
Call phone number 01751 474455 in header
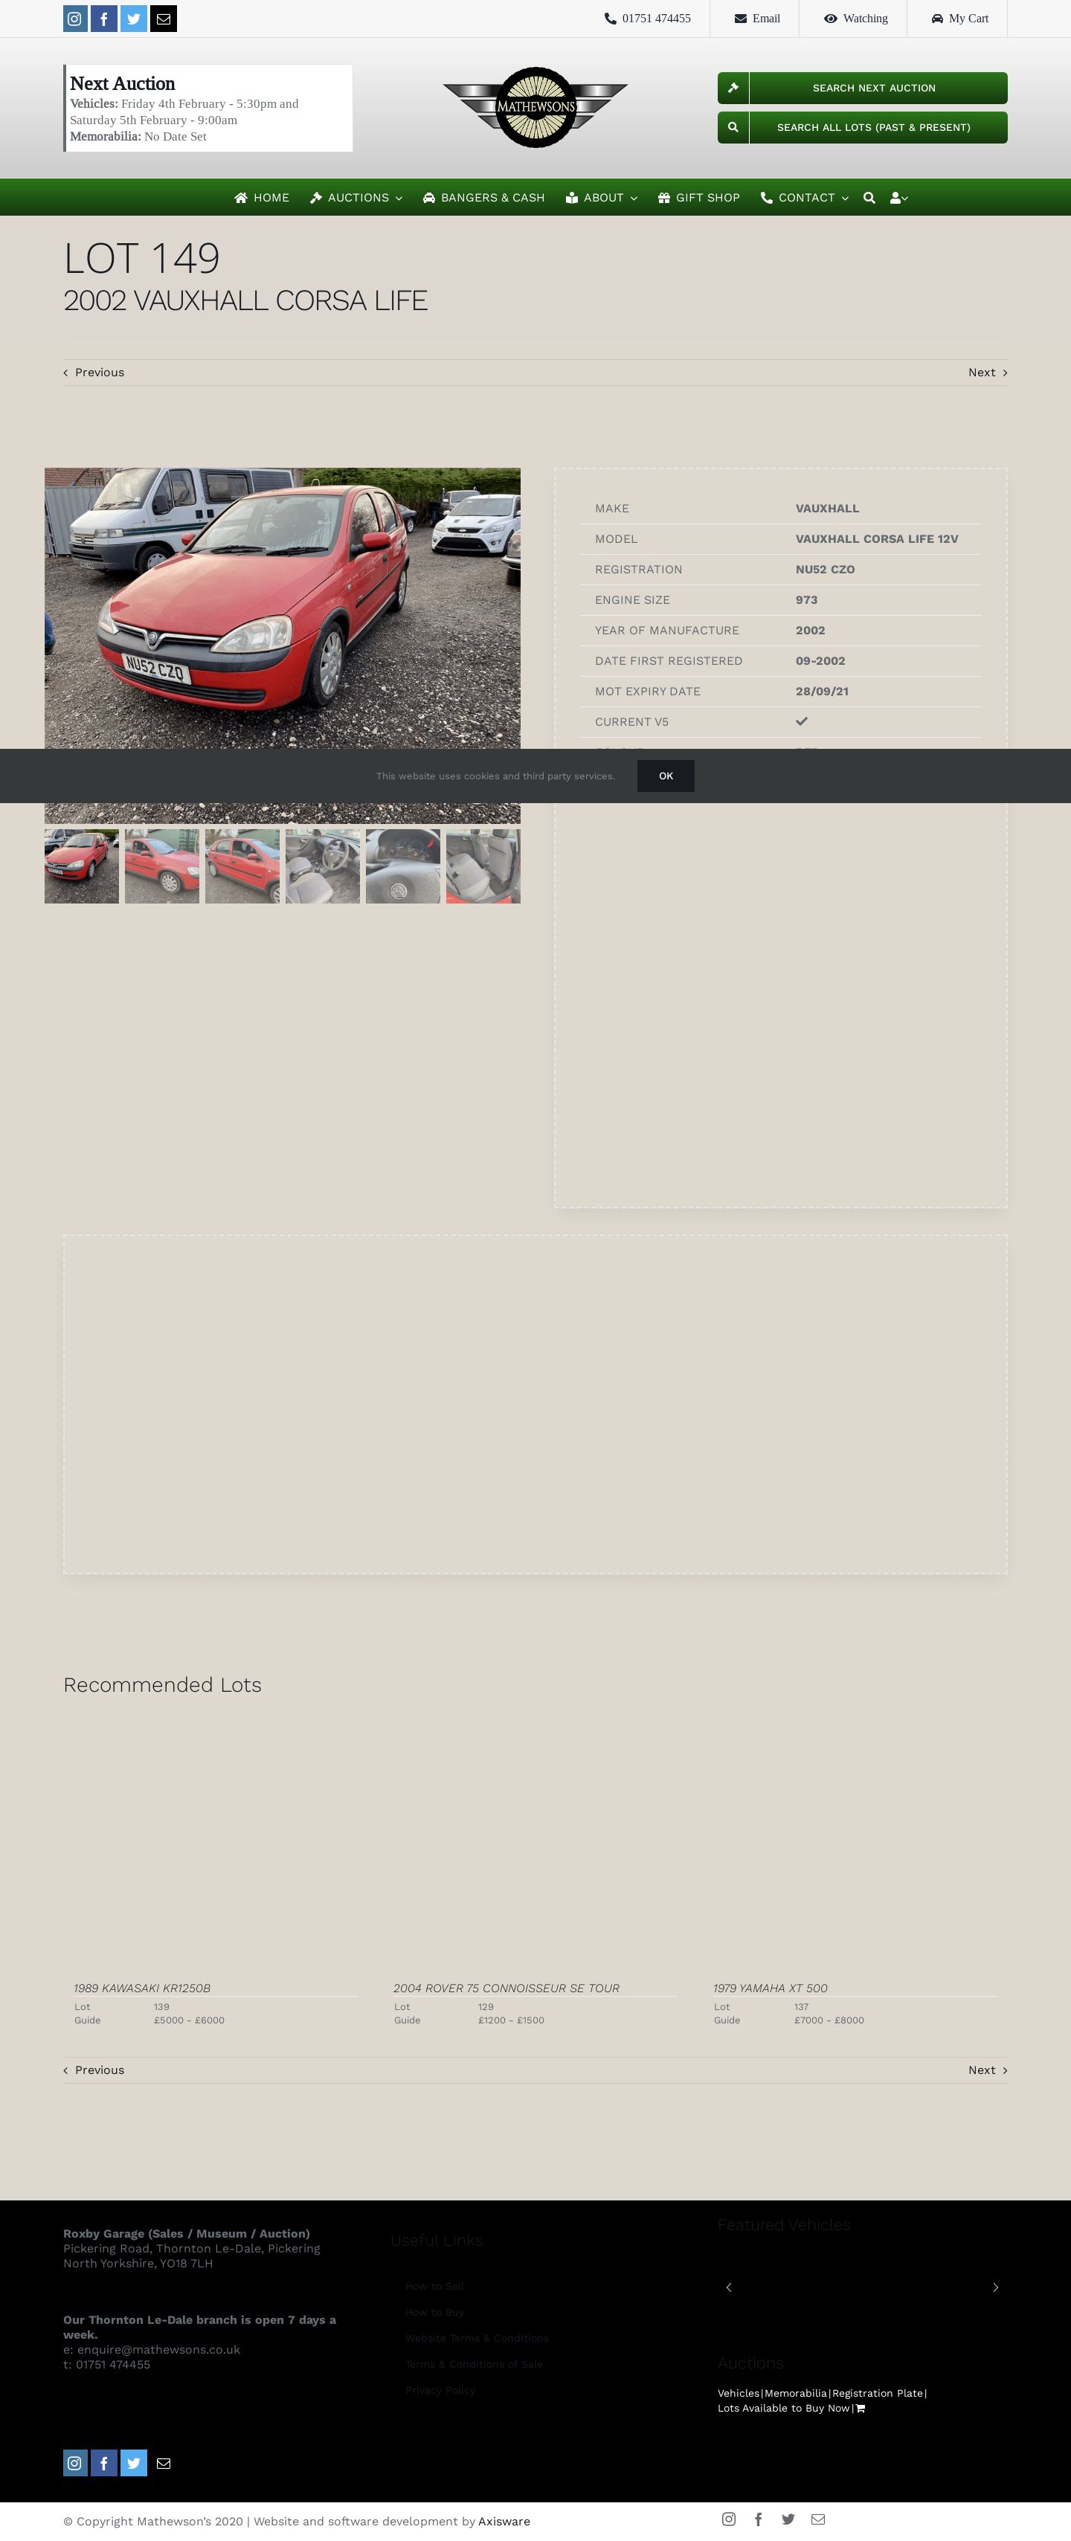tap(648, 19)
